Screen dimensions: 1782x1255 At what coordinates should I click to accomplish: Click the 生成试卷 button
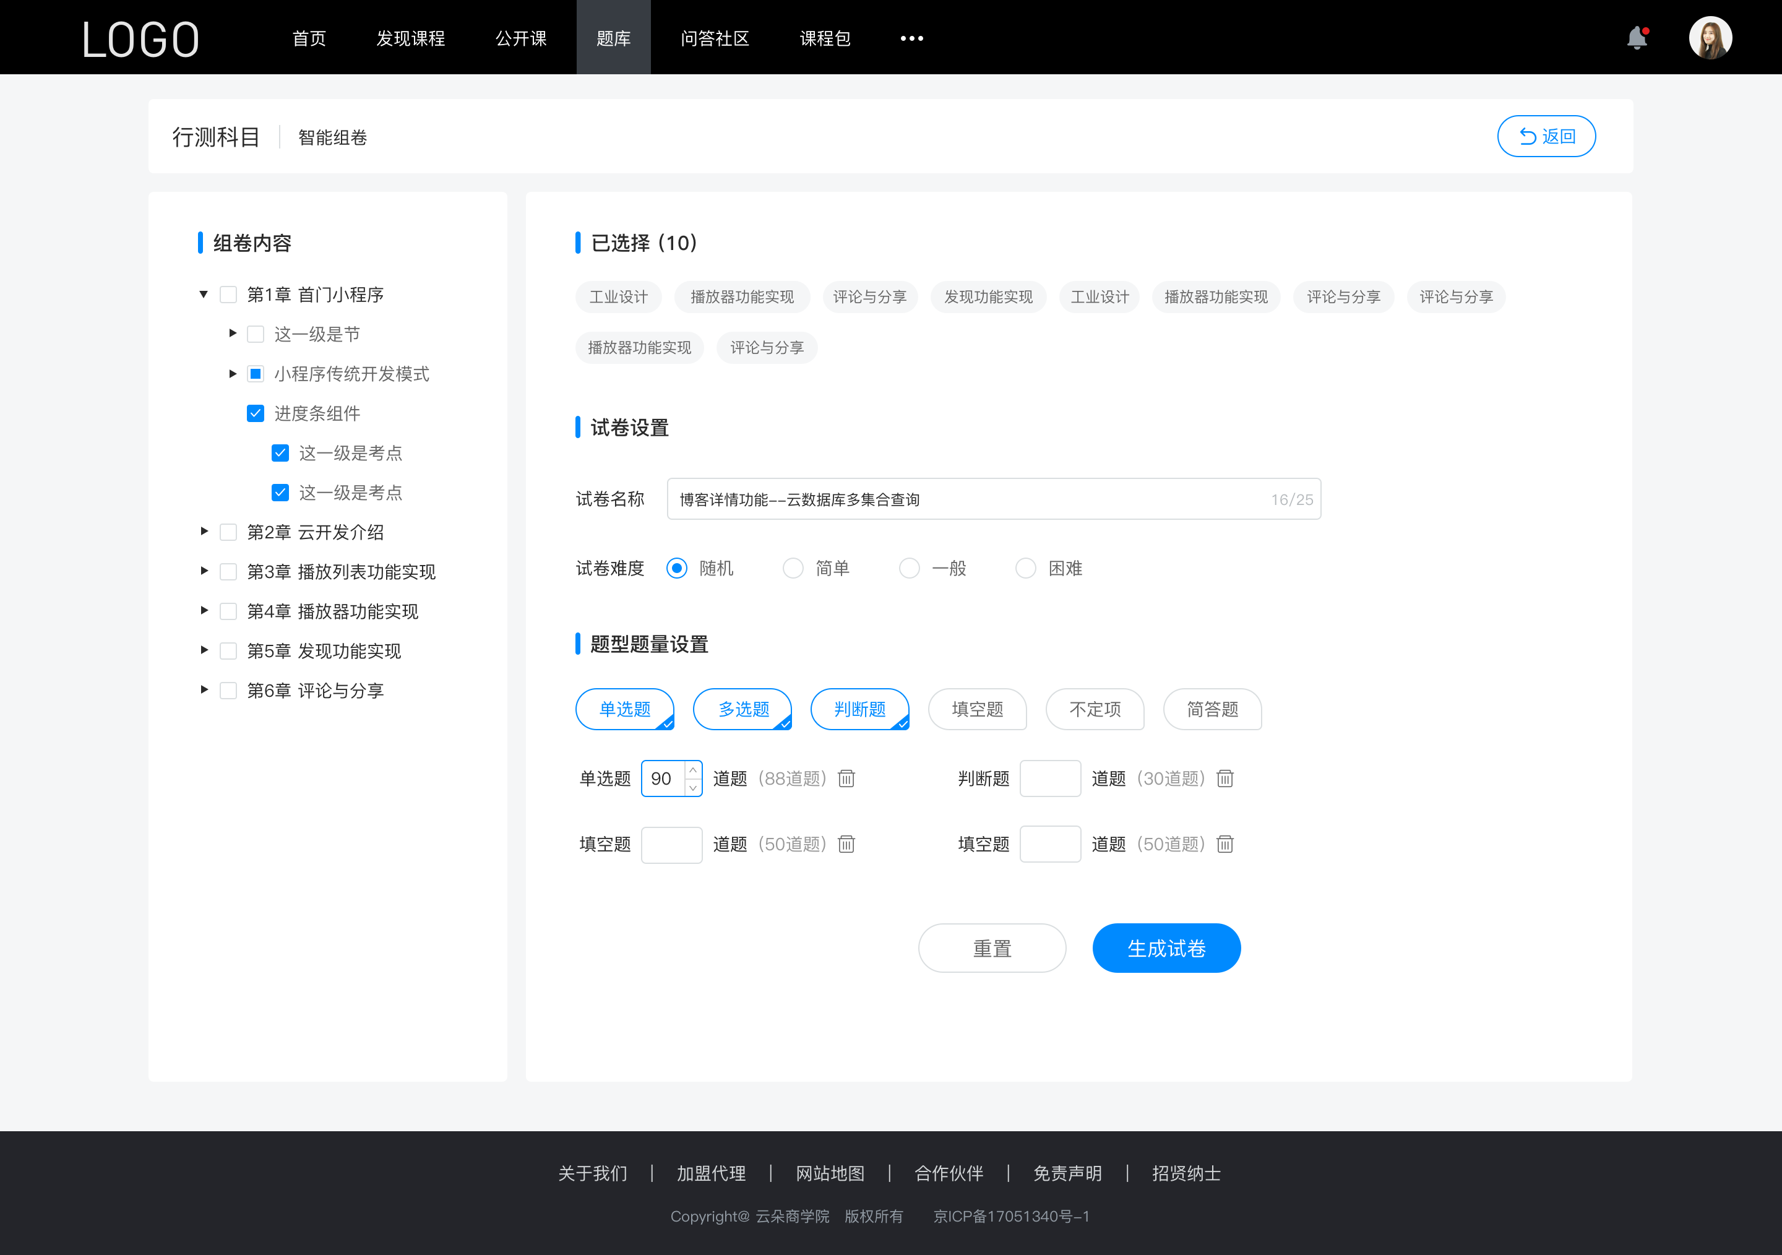[x=1165, y=947]
